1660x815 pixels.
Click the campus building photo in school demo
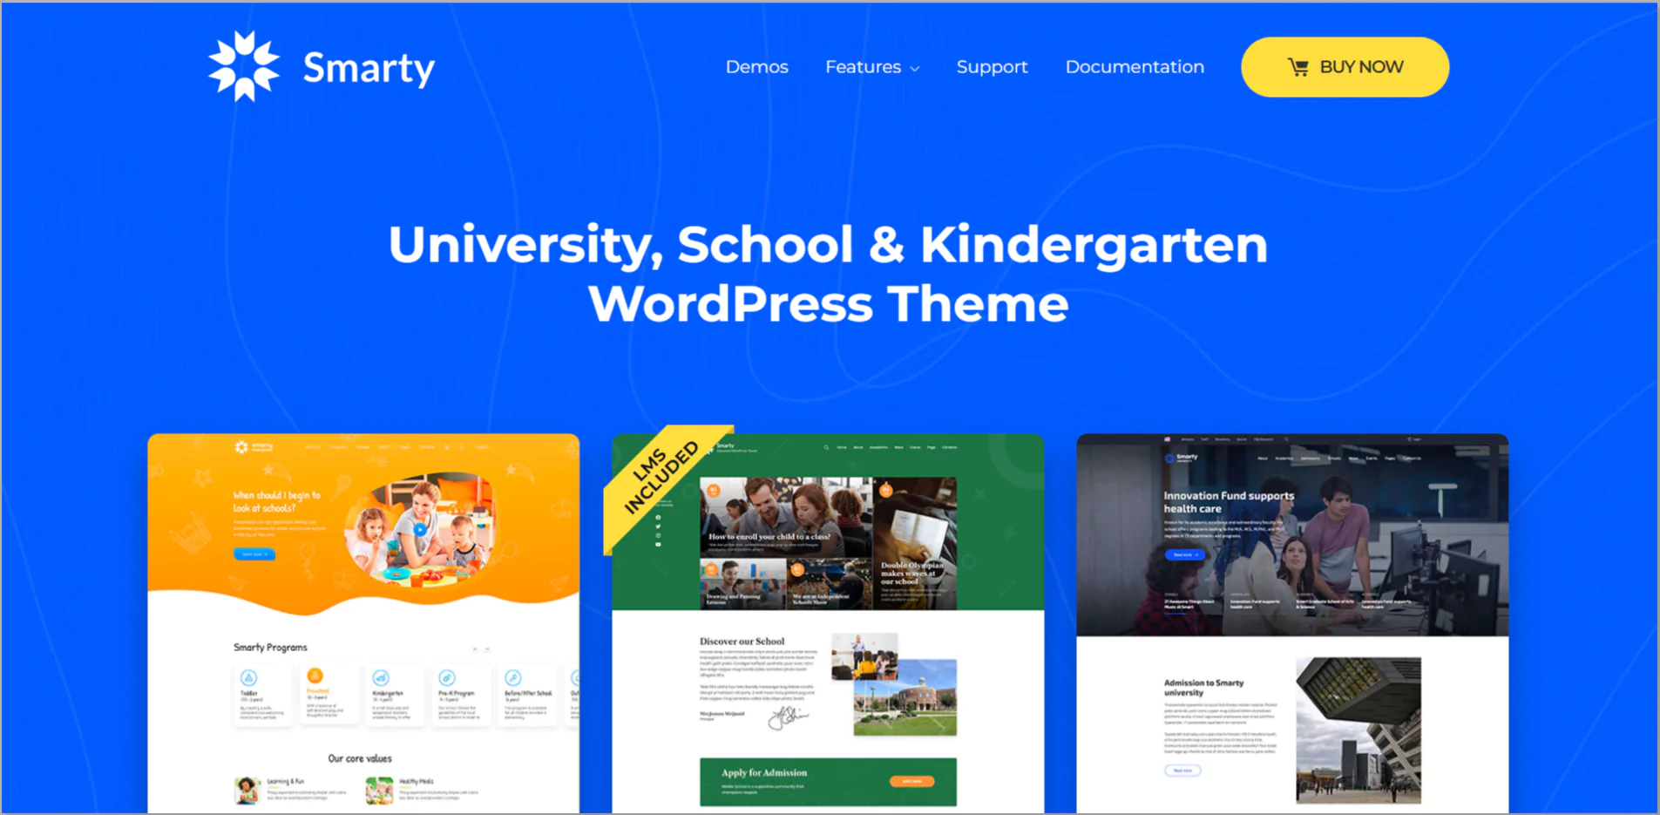click(x=905, y=697)
